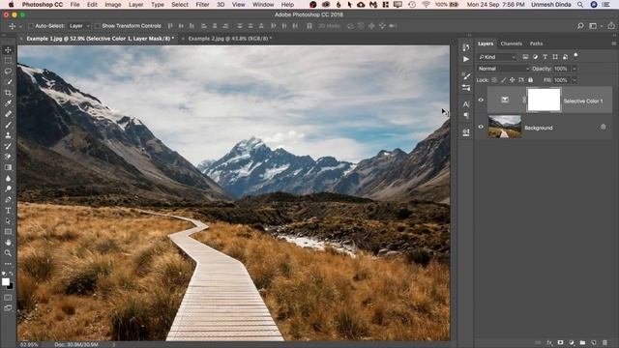Select the Horizontal Type tool
This screenshot has height=348, width=619.
(8, 211)
